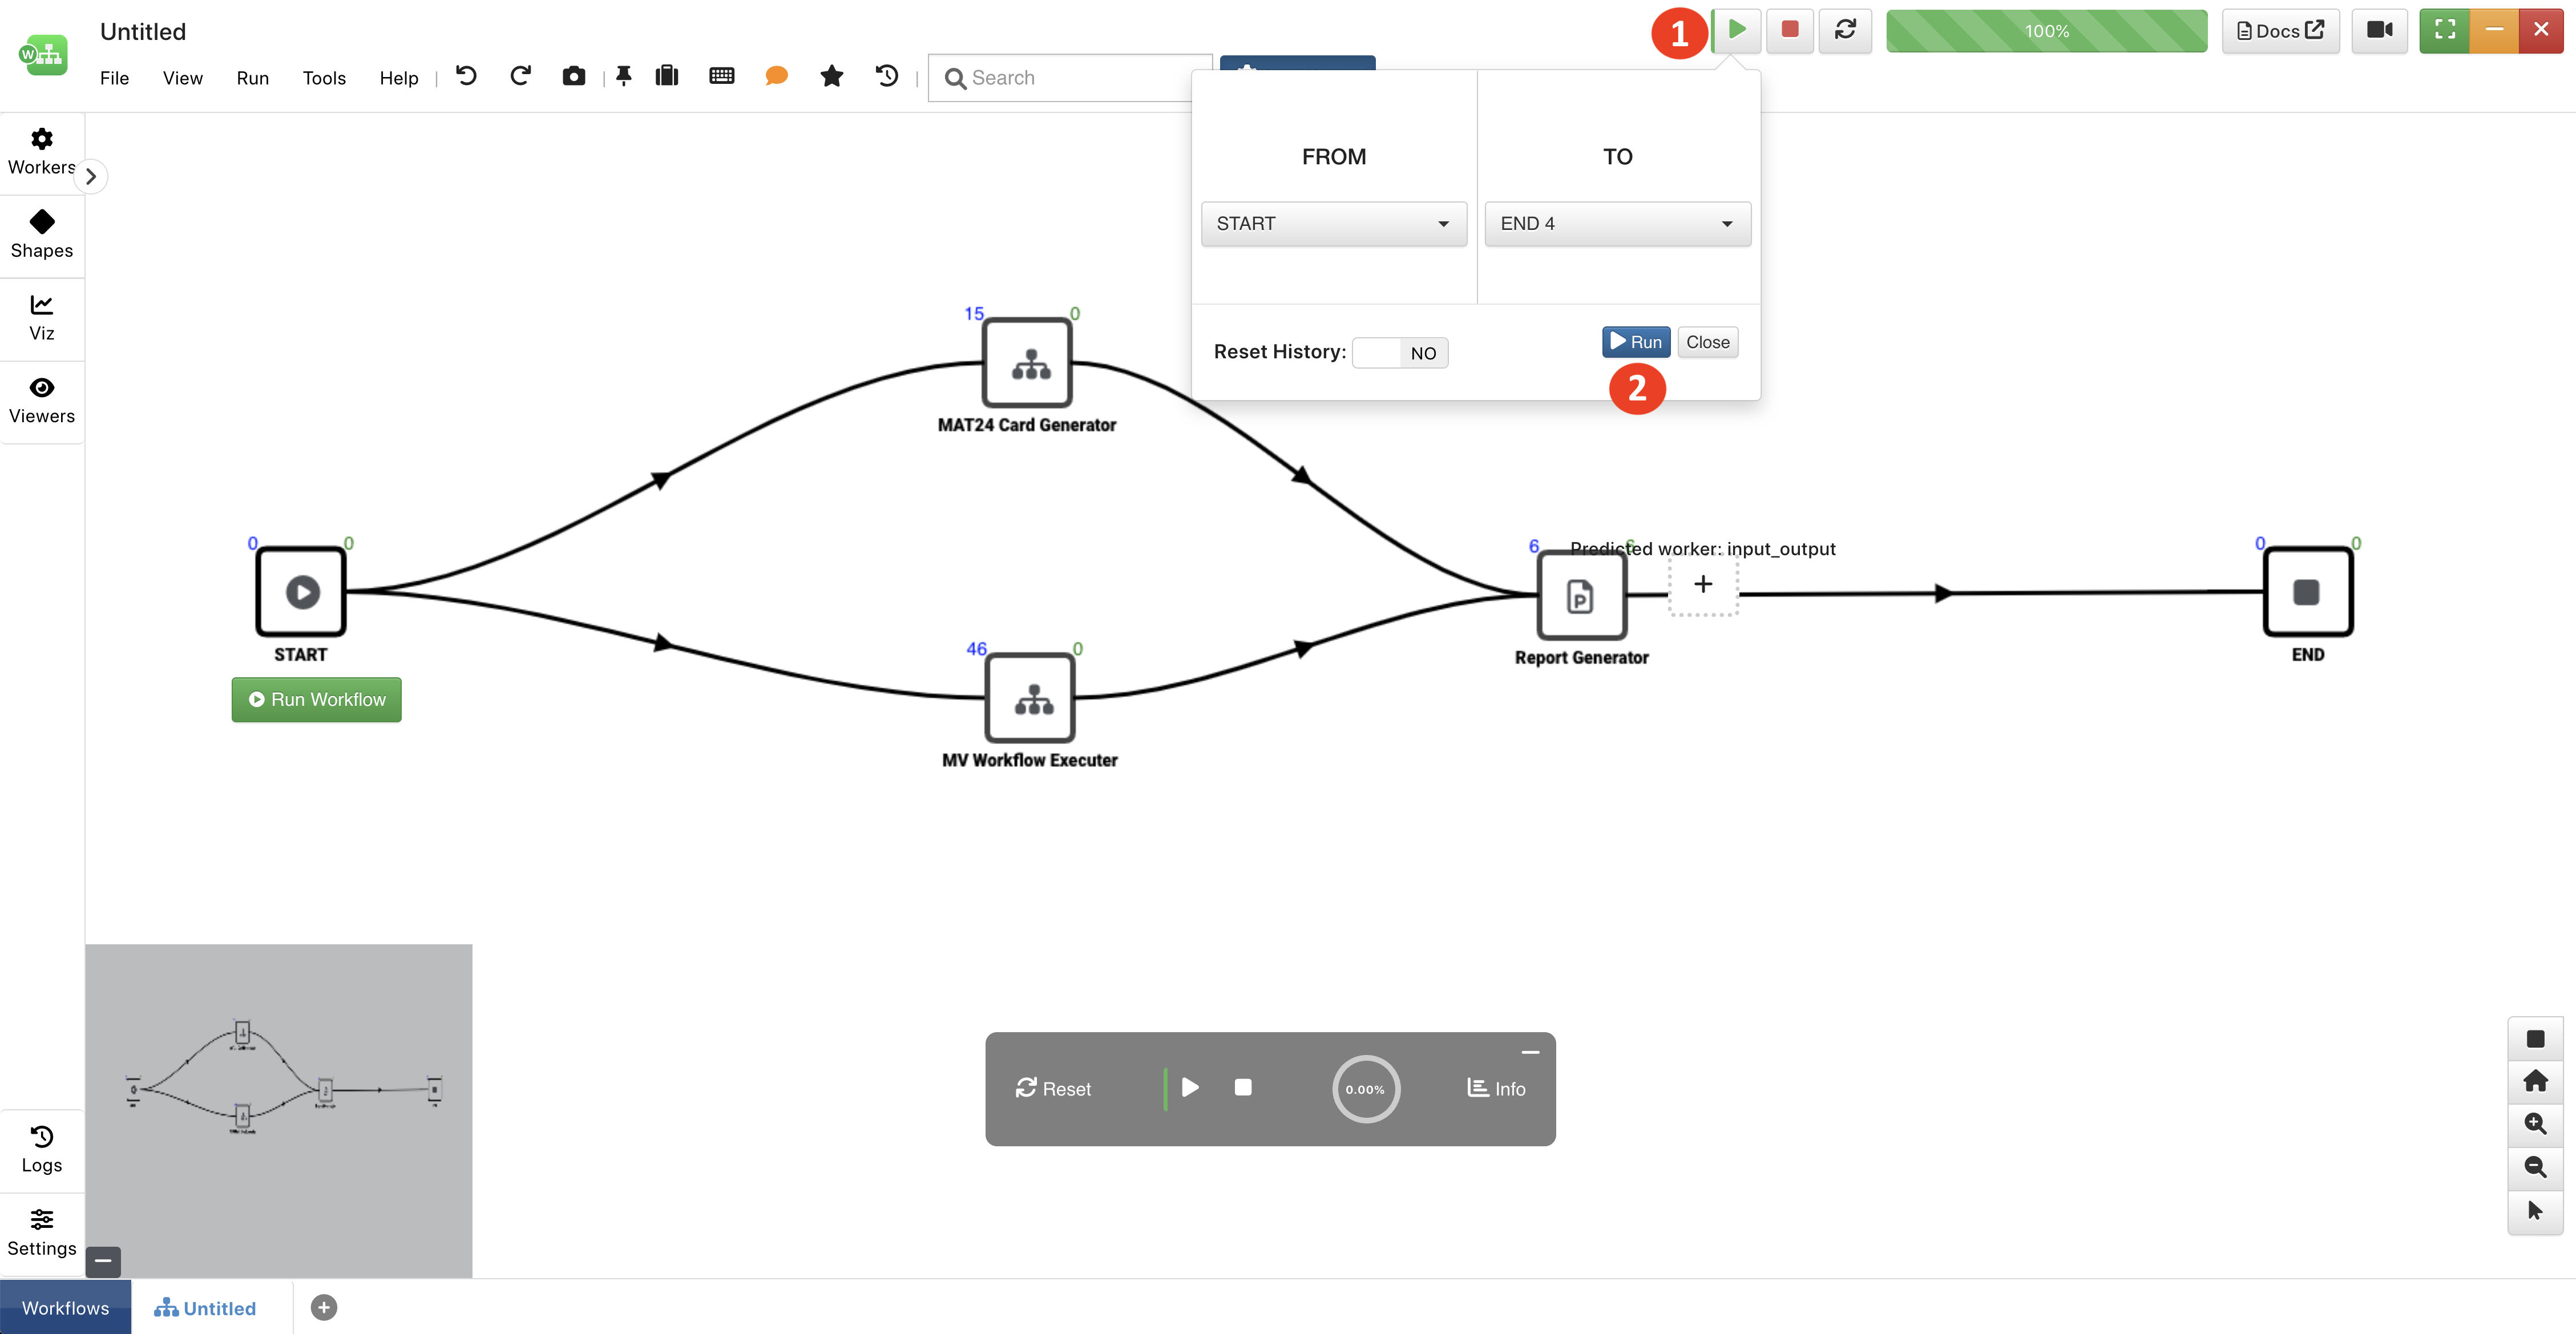Open the Viz sidebar panel

coord(42,318)
